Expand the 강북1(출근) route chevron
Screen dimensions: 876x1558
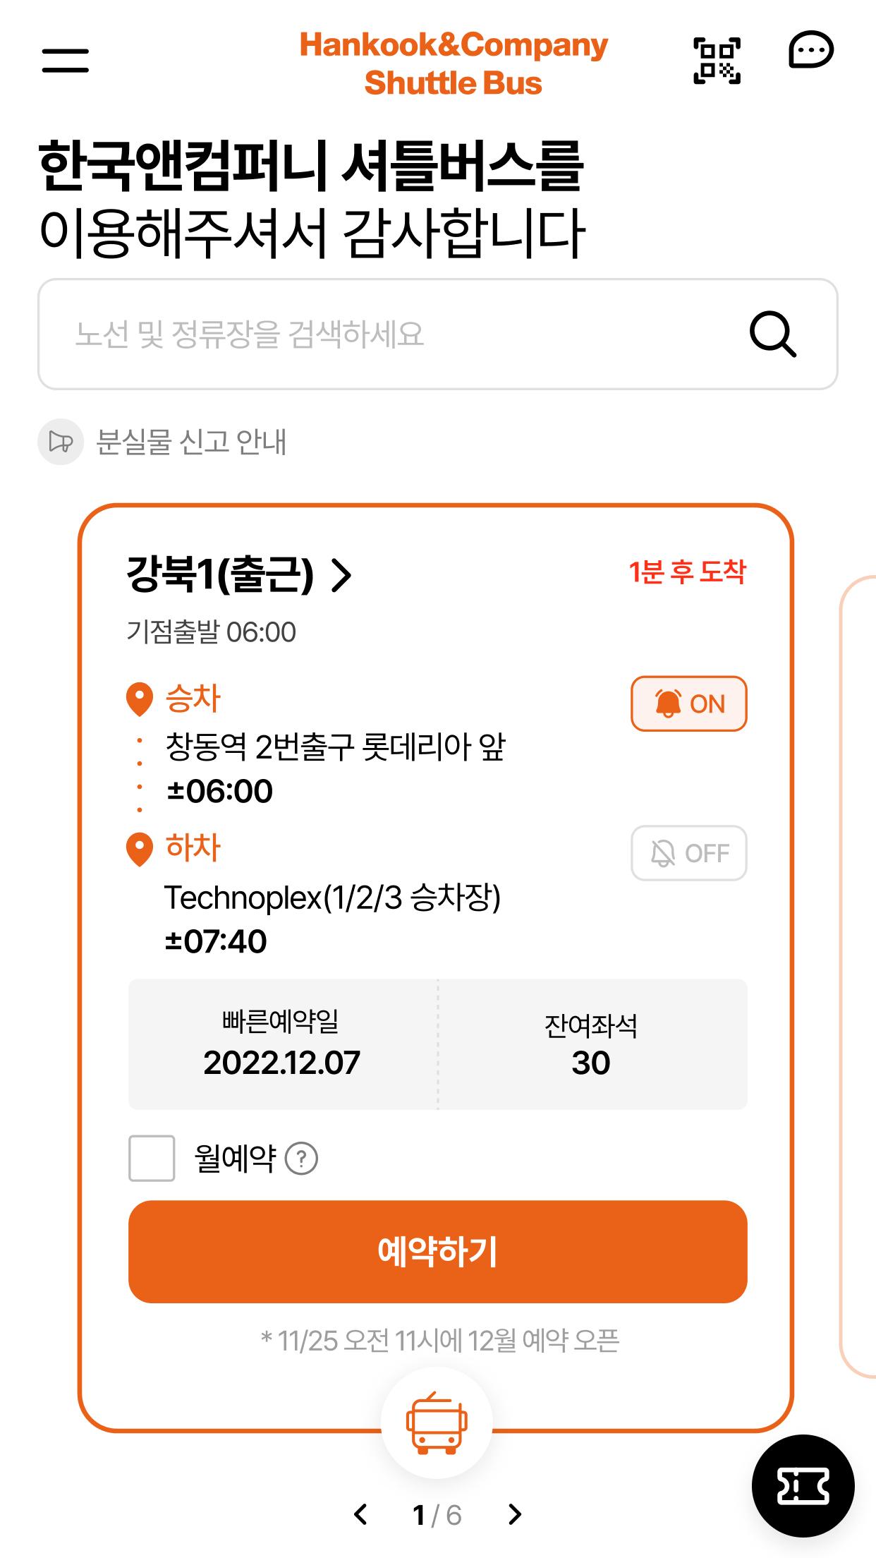pyautogui.click(x=341, y=576)
